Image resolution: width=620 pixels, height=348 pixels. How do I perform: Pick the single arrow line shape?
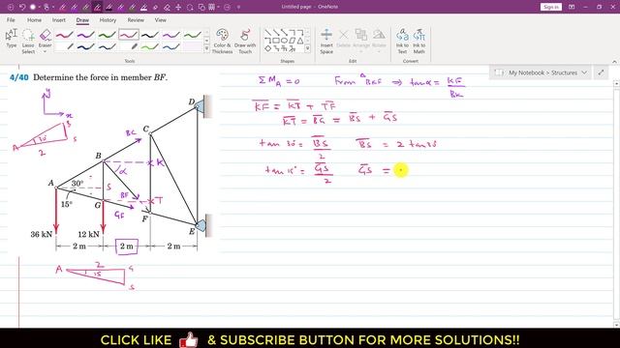point(276,33)
